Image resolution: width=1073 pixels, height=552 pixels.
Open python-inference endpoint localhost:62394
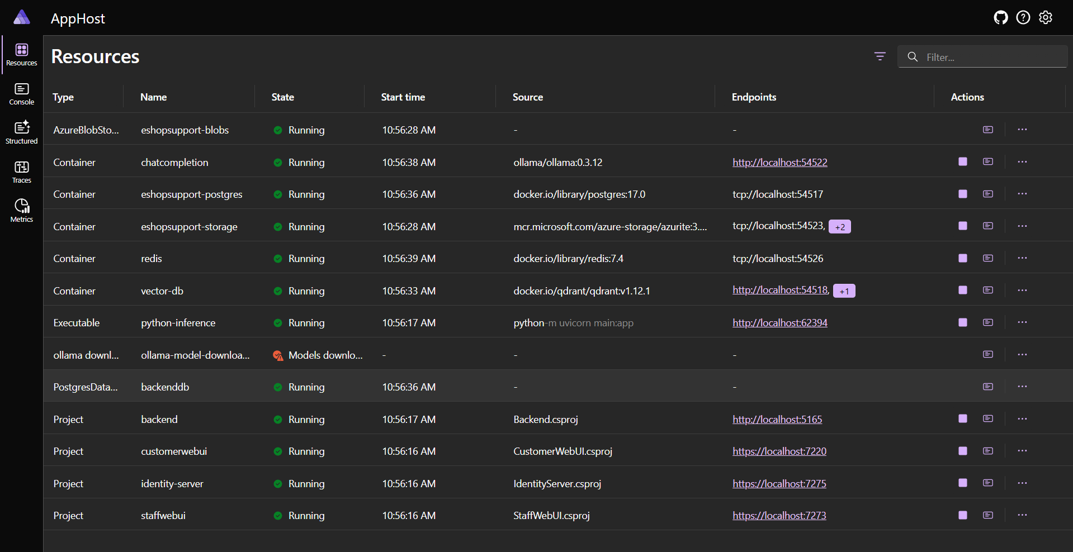pyautogui.click(x=780, y=323)
